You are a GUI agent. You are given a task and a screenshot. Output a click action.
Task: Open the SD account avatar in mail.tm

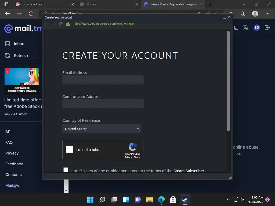[256, 28]
